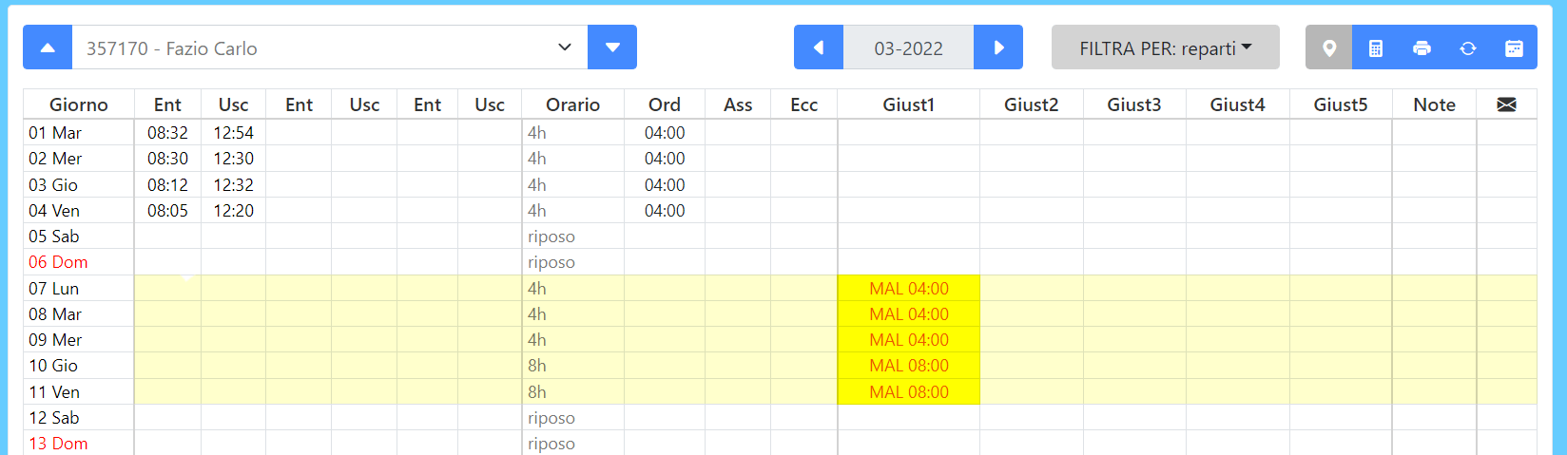Click the 12 Sab day cell

[x=79, y=418]
